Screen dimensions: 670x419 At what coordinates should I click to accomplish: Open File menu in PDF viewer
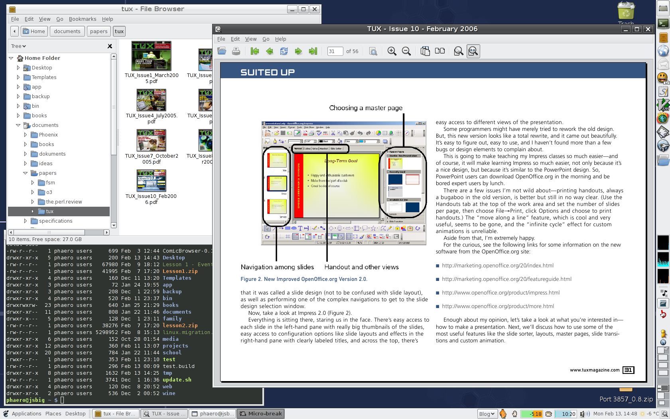pyautogui.click(x=221, y=39)
